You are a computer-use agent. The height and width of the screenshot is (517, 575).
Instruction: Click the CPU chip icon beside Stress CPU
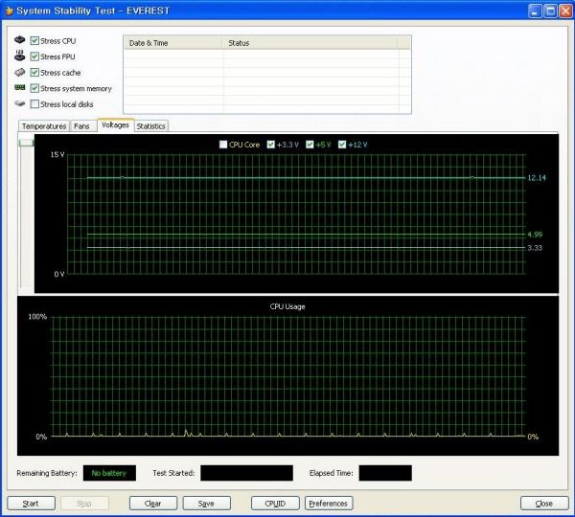(20, 40)
